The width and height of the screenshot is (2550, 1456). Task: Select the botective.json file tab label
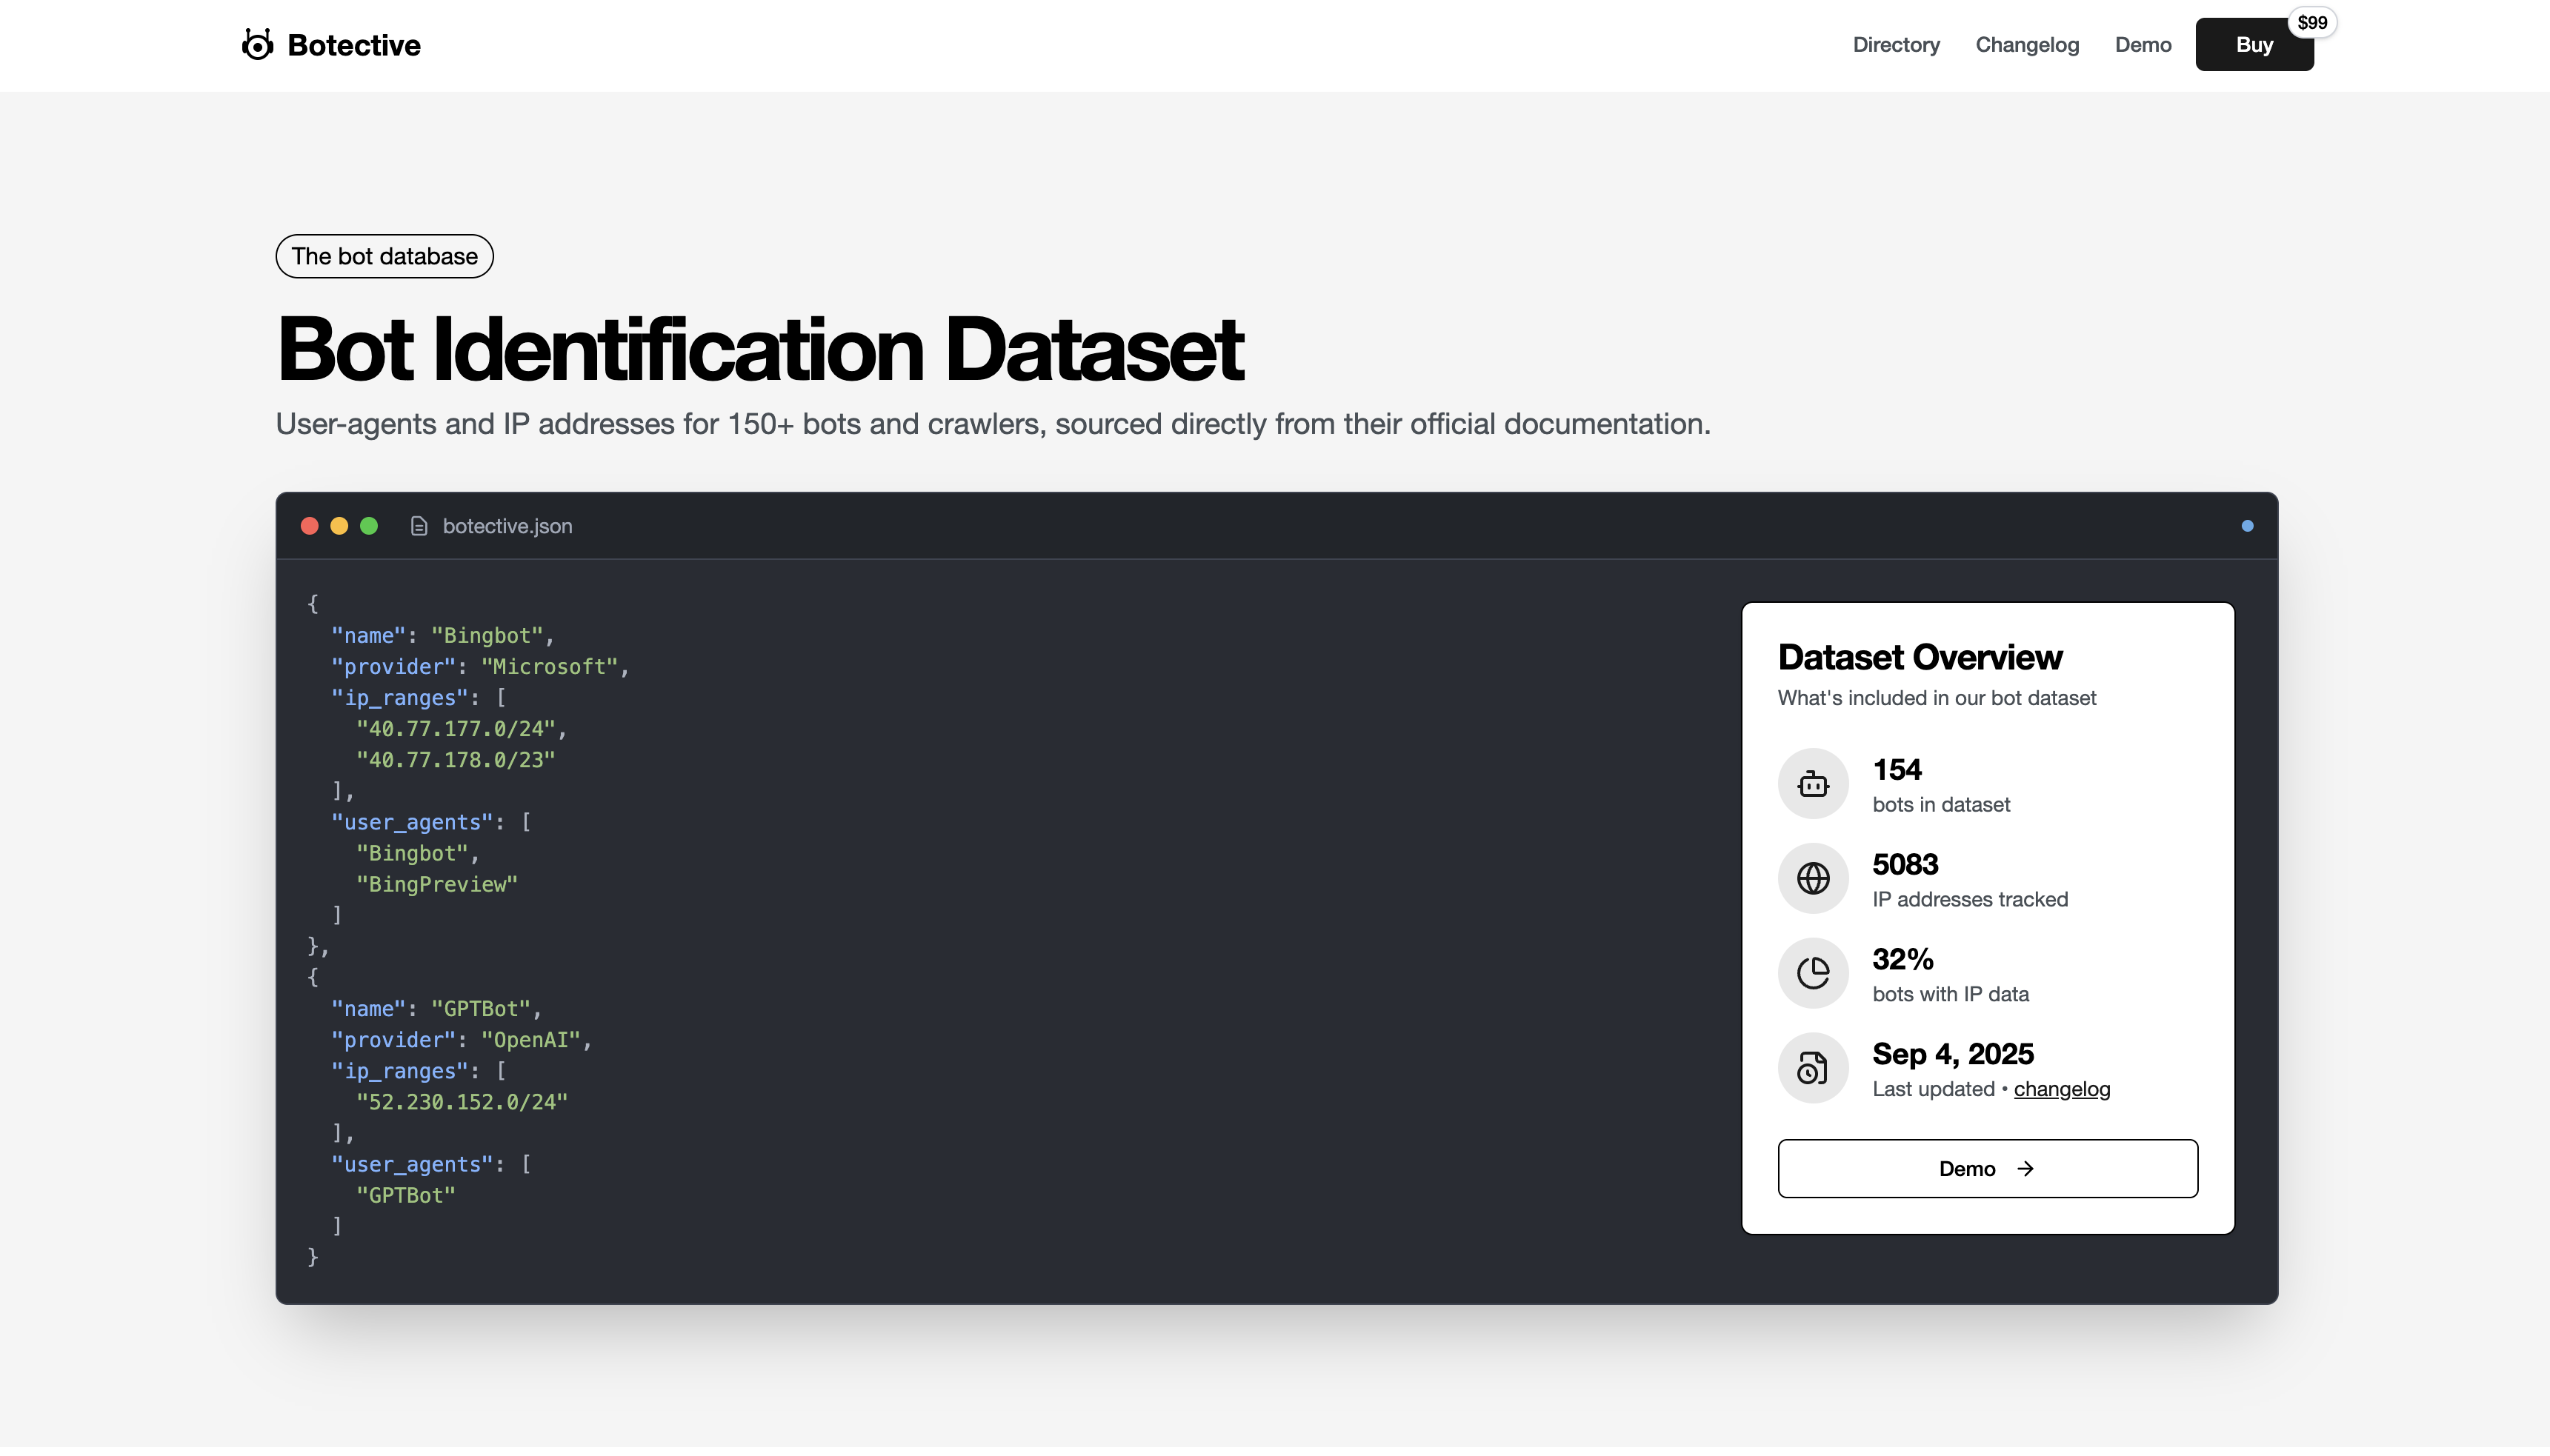[x=507, y=526]
